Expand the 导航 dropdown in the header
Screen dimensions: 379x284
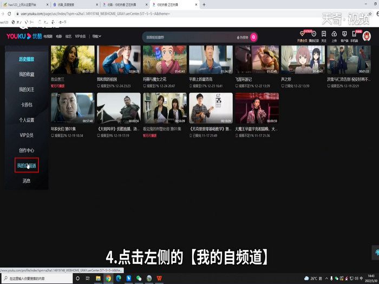point(97,36)
